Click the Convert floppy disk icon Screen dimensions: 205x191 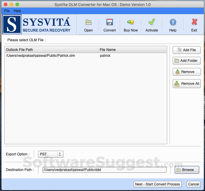tap(110, 22)
